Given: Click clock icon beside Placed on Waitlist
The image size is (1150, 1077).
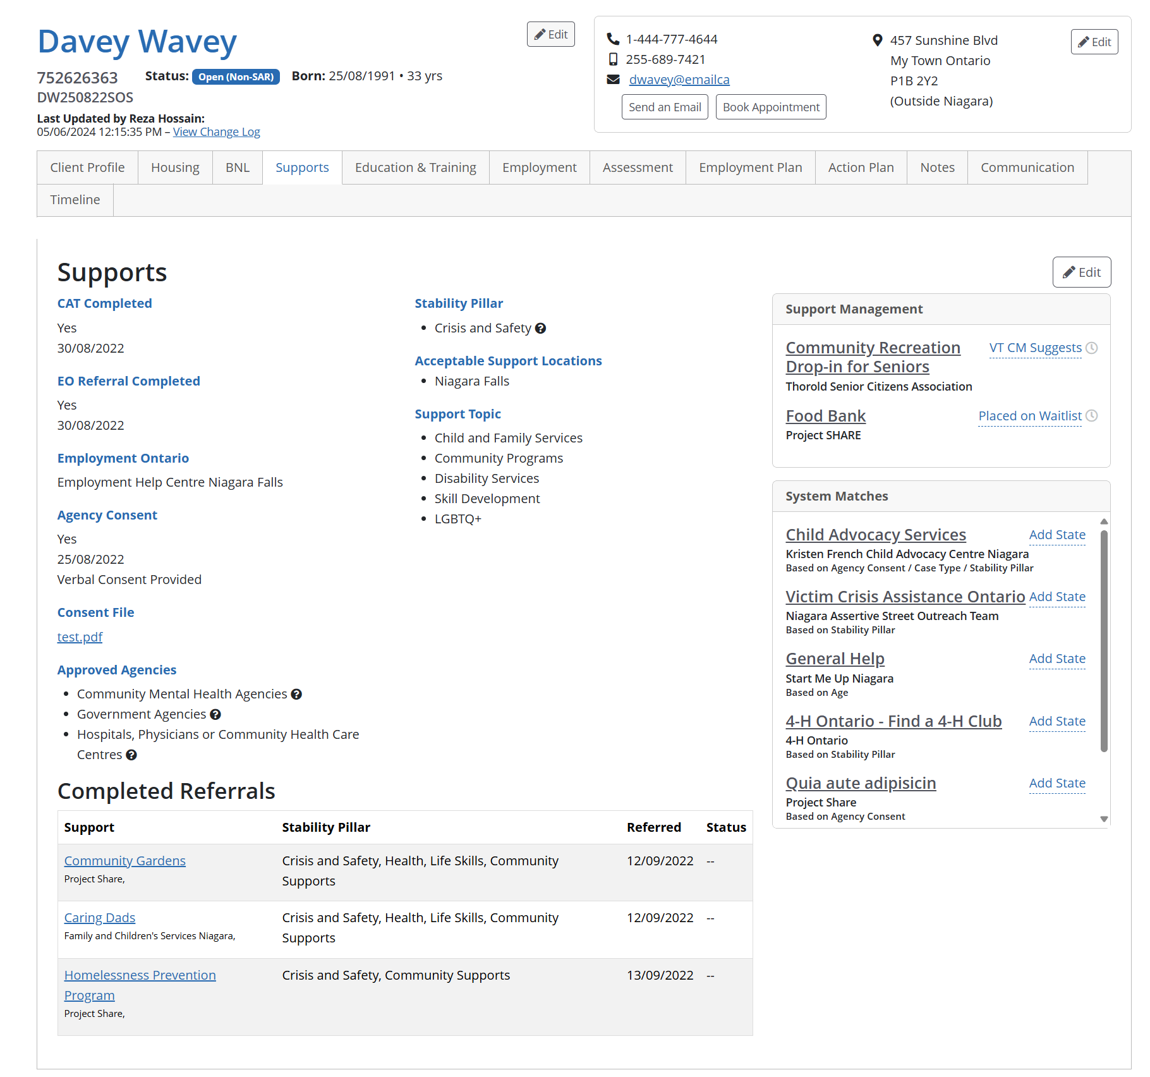Looking at the screenshot, I should coord(1091,416).
